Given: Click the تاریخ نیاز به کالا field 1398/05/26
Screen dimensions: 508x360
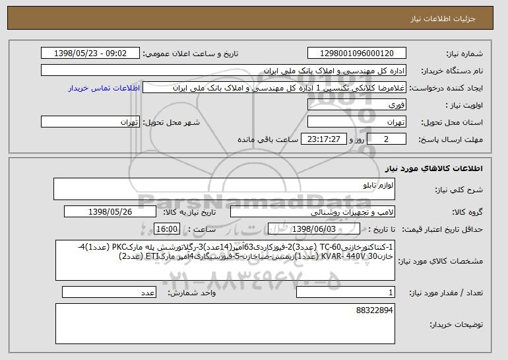Looking at the screenshot, I should click(110, 212).
